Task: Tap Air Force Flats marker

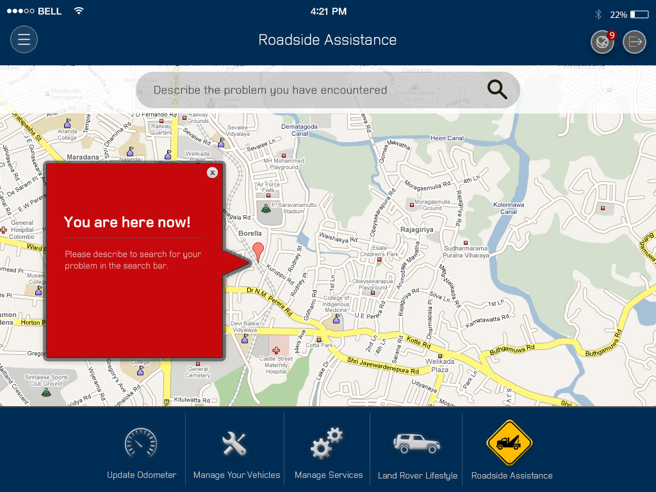Action: [268, 195]
